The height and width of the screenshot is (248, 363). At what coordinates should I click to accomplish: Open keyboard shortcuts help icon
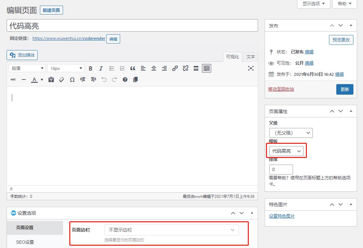pyautogui.click(x=125, y=79)
